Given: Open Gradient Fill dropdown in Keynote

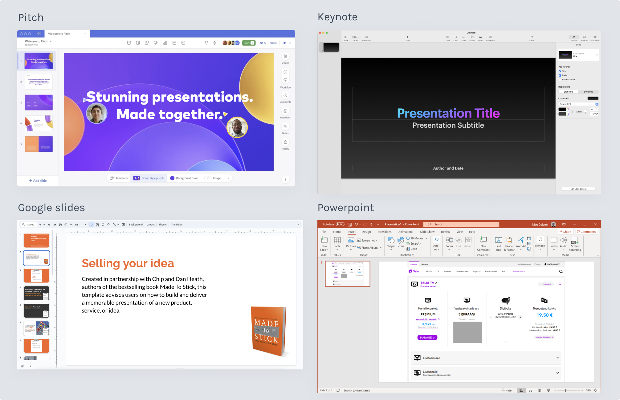Looking at the screenshot, I should click(x=578, y=104).
